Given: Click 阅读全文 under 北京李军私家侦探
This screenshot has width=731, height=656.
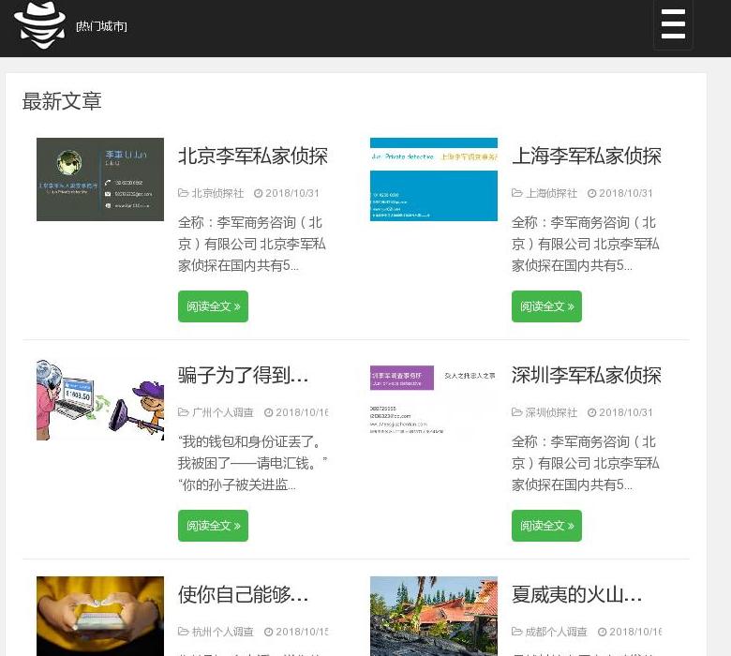Looking at the screenshot, I should pos(213,306).
